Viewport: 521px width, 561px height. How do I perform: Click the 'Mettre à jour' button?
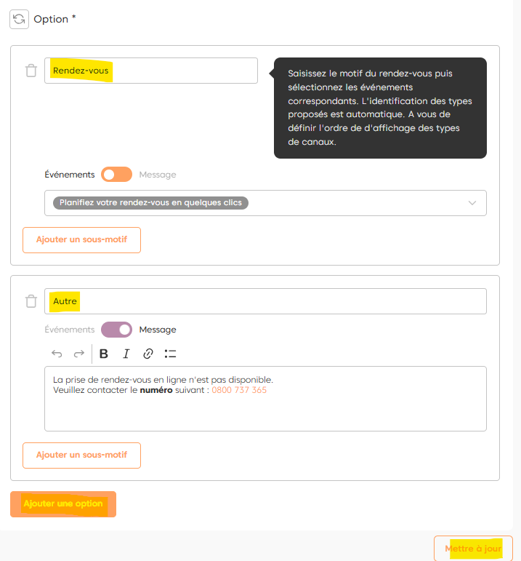point(473,549)
